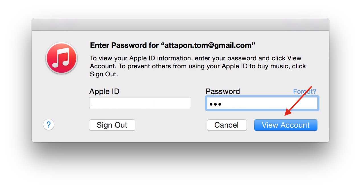Open the Forgot? password link
Screen dimensions: 361x188
pos(305,91)
